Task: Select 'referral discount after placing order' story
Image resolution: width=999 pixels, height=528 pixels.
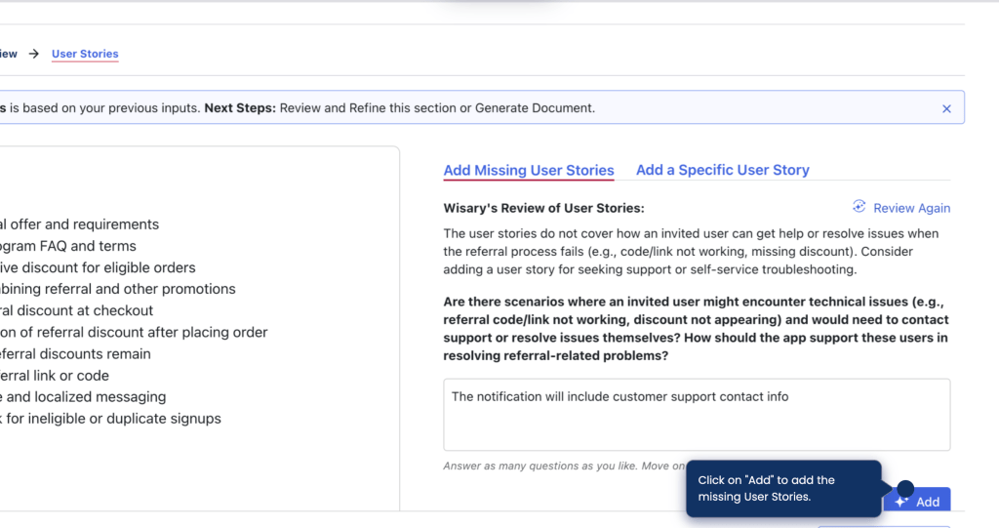Action: [x=134, y=332]
